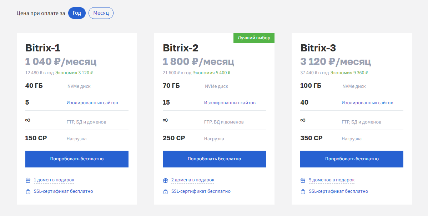Click the gift icon in Bitrix-2 card
Viewport: 428px width, 216px height.
point(165,180)
